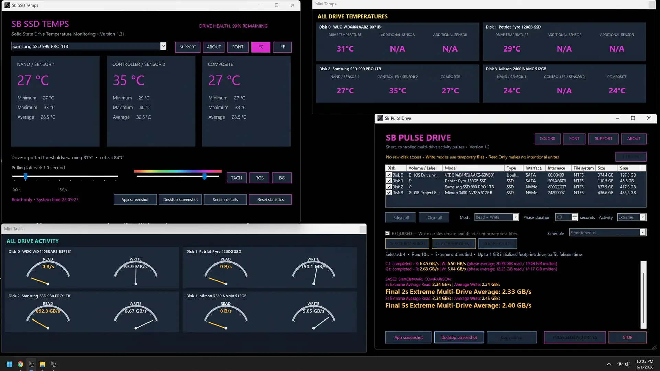Open taskbar clock showing 10:05 PM
Viewport: 660px width, 371px height.
click(x=645, y=364)
